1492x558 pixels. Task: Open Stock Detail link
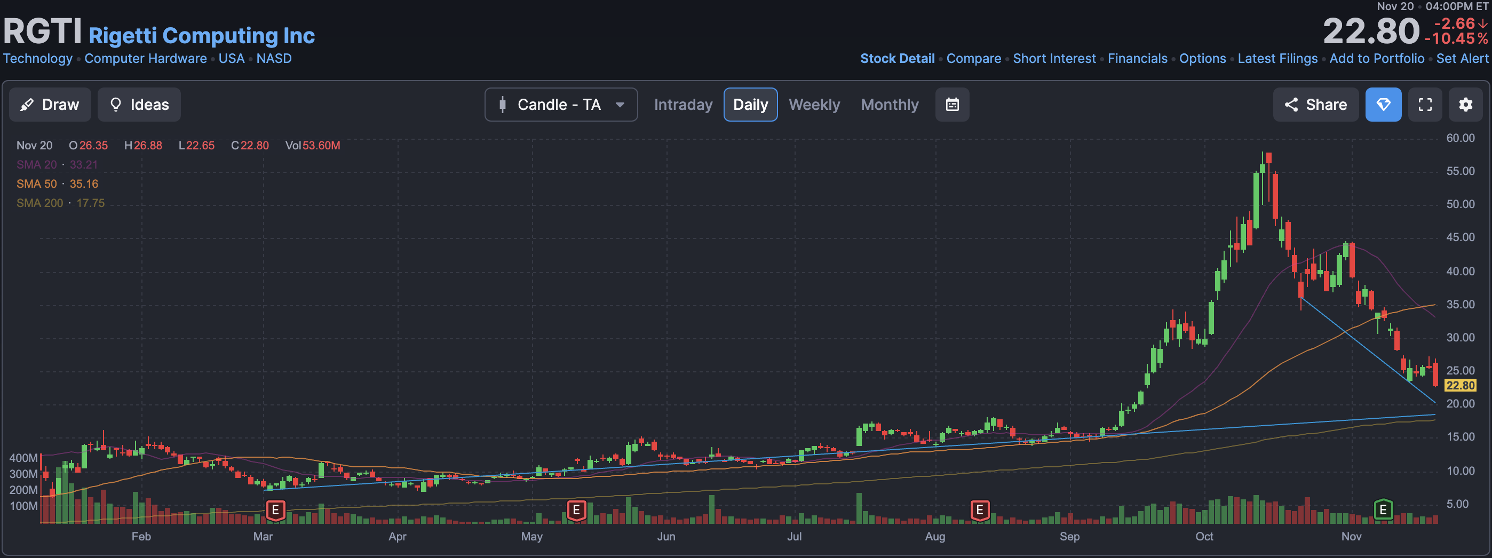[897, 59]
